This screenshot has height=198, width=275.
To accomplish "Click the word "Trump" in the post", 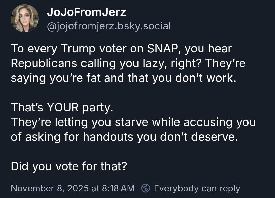I will pos(77,49).
